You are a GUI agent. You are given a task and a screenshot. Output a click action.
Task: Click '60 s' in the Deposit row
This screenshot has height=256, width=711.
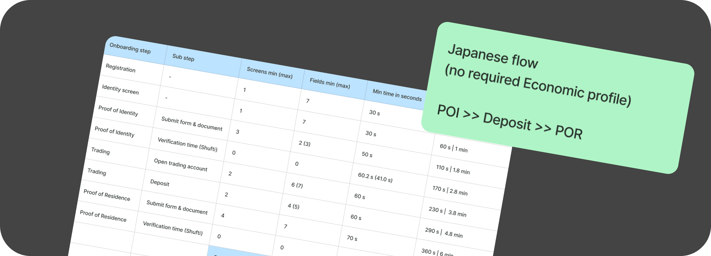click(356, 217)
